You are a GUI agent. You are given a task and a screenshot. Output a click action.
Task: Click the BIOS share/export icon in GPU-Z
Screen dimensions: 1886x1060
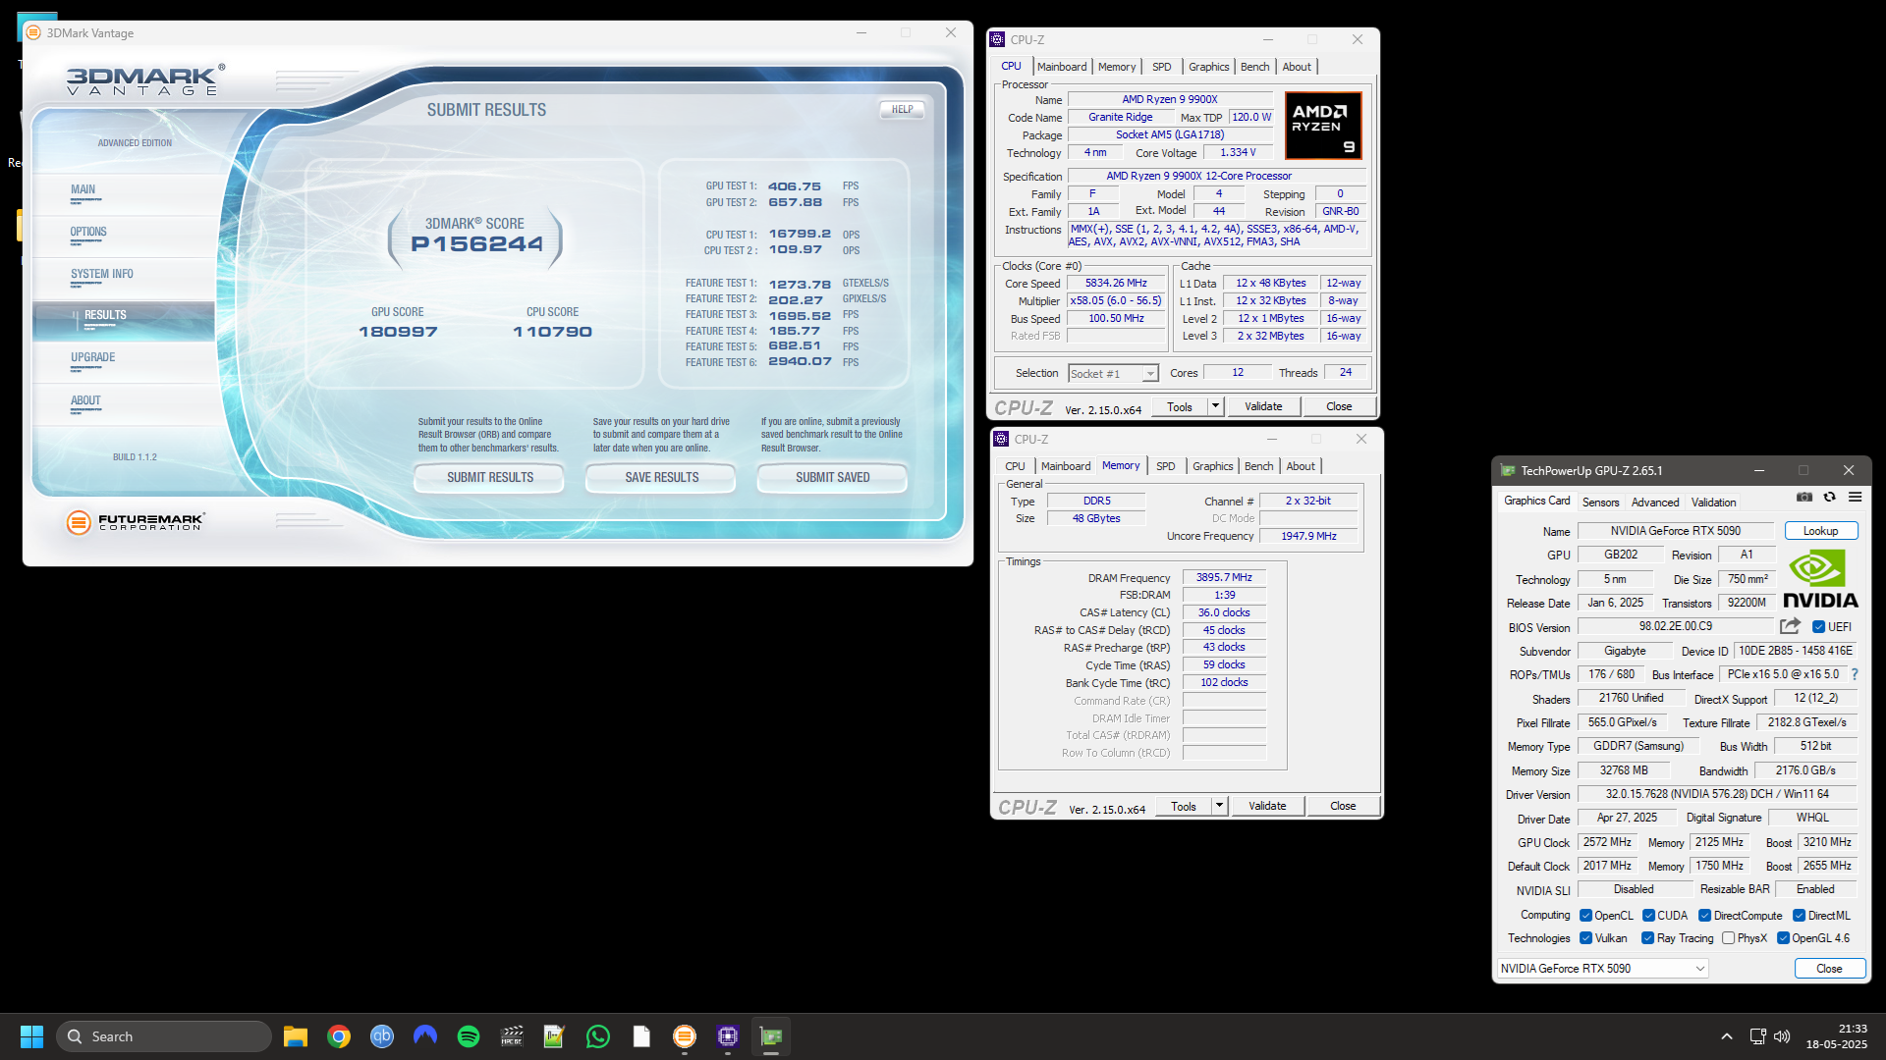(1790, 626)
